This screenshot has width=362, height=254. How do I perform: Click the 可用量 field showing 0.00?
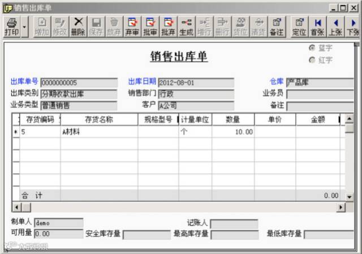[59, 234]
